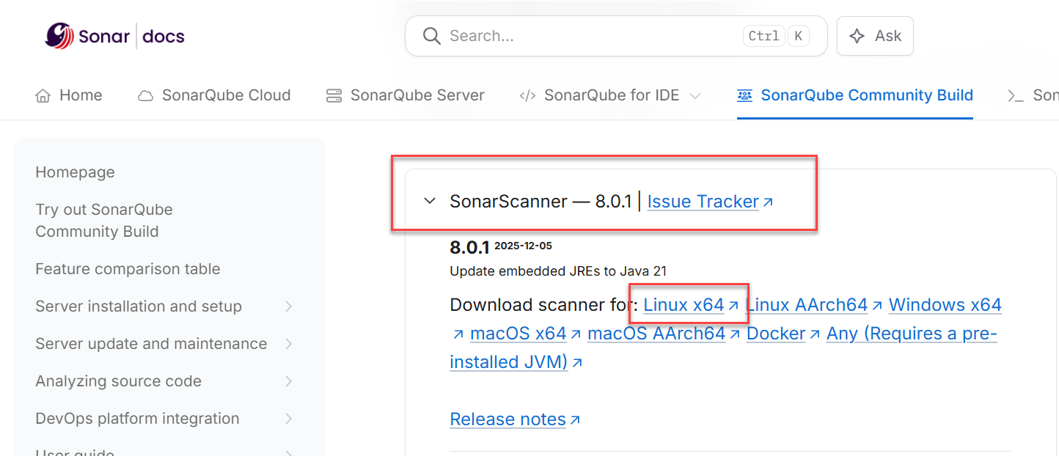Expand the SonarQube for IDE dropdown
Image resolution: width=1059 pixels, height=456 pixels.
coord(695,96)
